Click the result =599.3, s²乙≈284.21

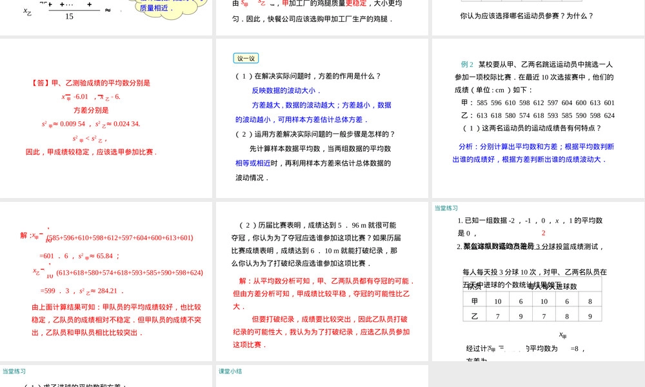[81, 291]
